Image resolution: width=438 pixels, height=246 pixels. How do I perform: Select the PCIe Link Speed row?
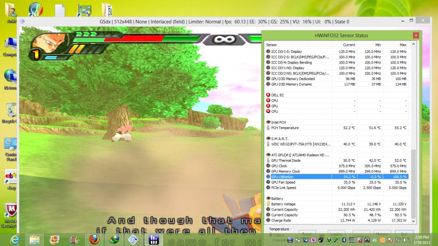point(337,188)
